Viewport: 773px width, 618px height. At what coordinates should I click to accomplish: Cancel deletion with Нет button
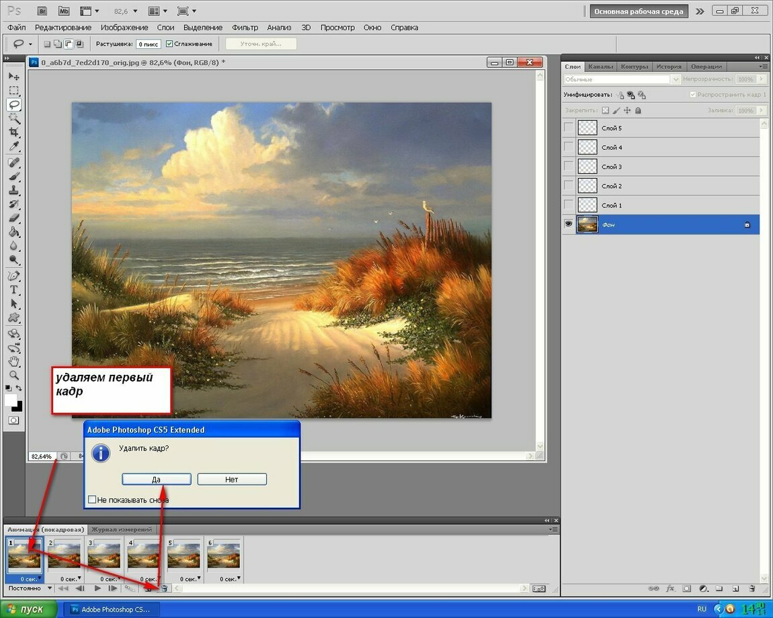(232, 479)
